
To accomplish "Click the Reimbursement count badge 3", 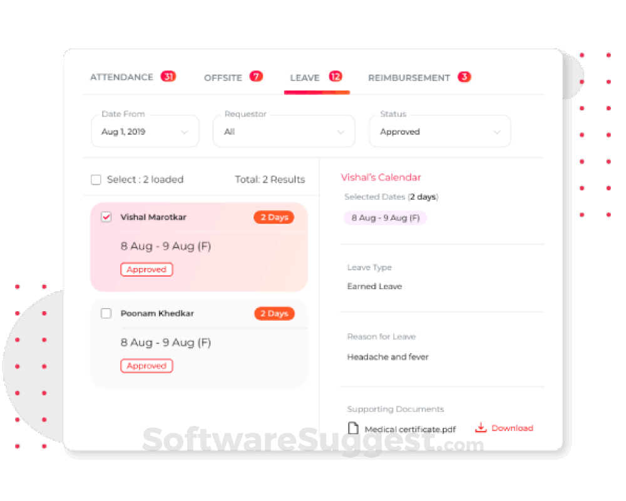I will point(464,76).
